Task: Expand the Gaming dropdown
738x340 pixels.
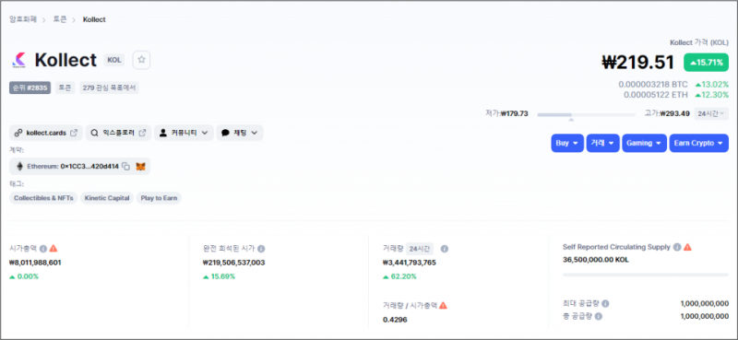Action: (644, 144)
